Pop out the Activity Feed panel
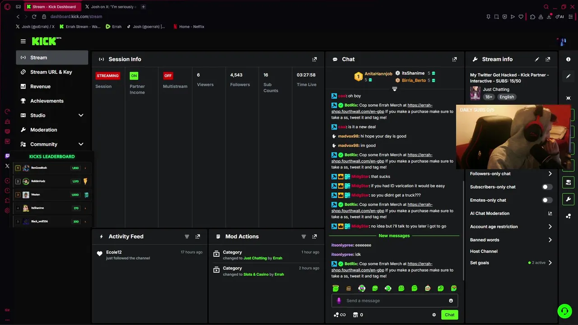The image size is (578, 325). click(x=197, y=237)
